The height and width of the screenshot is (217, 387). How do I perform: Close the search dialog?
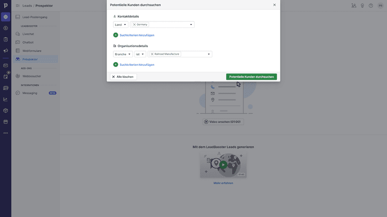274,5
